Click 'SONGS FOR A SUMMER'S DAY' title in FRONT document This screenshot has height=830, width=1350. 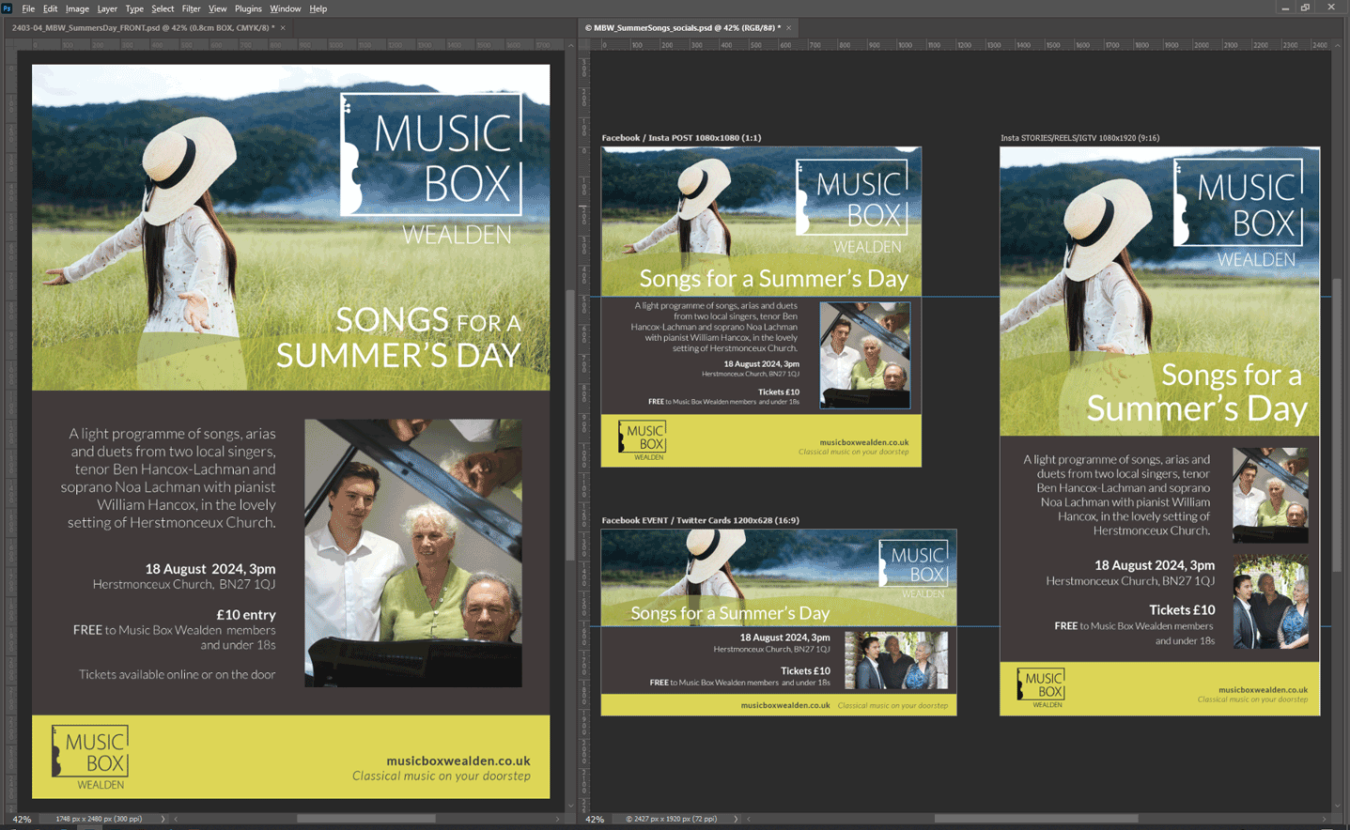[398, 337]
